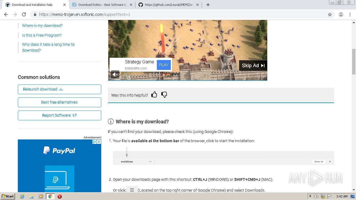The height and width of the screenshot is (200, 356).
Task: Show hidden system tray icons
Action: 310,196
